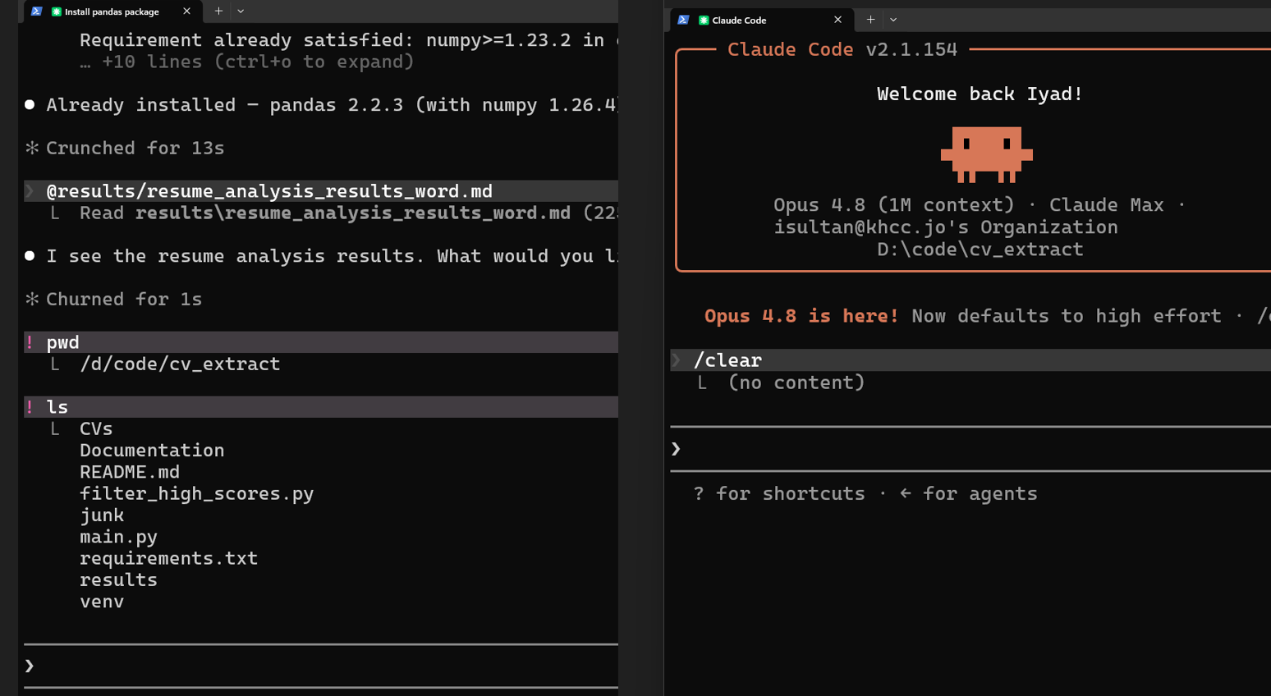Click the 'Opus 4.8 (1M context)' model text
The height and width of the screenshot is (696, 1271).
[893, 205]
